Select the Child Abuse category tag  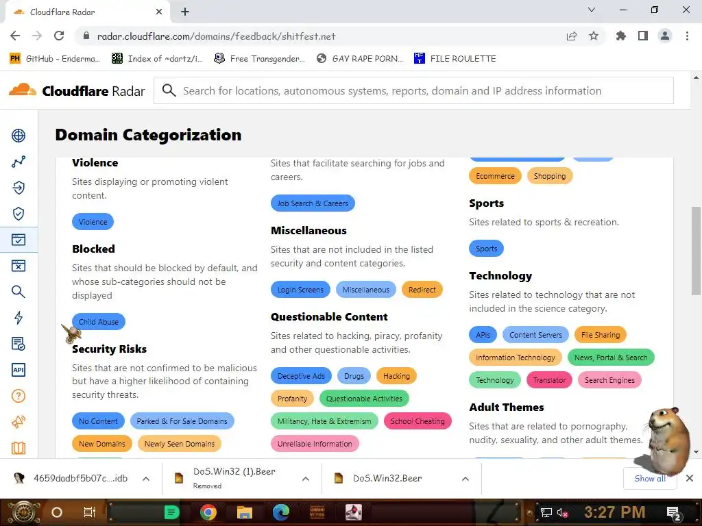point(99,322)
